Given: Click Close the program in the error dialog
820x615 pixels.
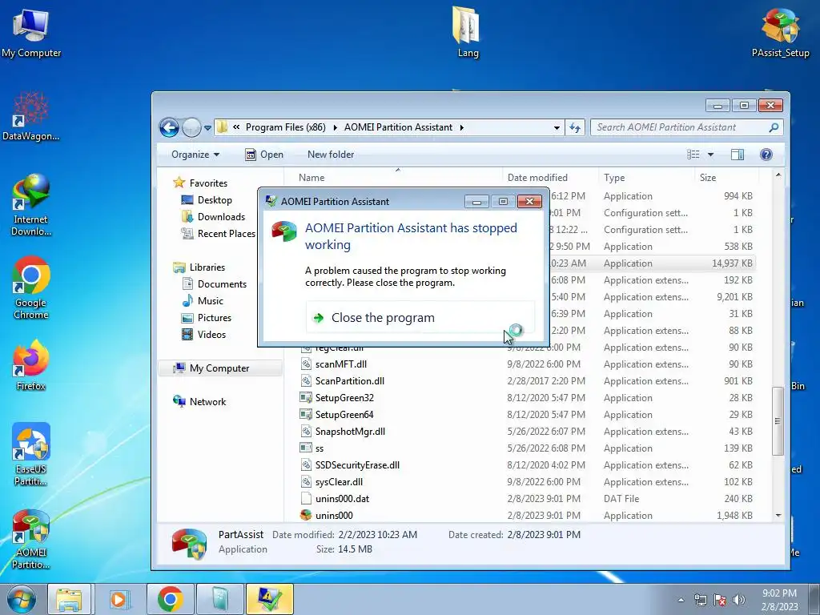Looking at the screenshot, I should click(x=420, y=317).
